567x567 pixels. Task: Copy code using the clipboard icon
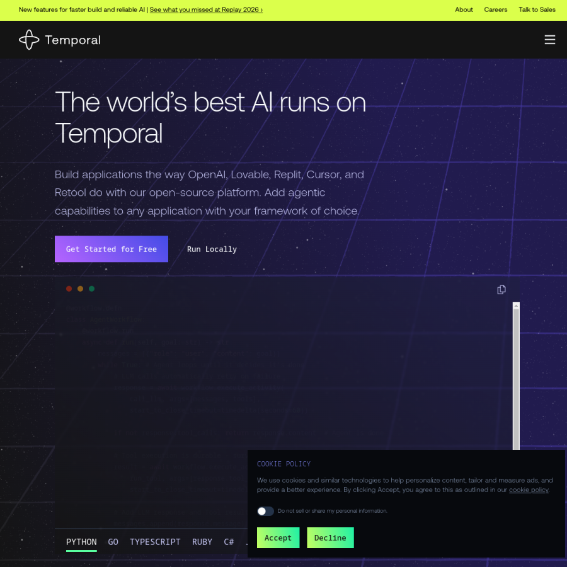tap(501, 290)
